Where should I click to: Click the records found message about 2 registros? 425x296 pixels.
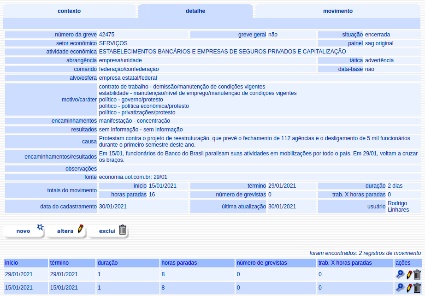[365, 253]
